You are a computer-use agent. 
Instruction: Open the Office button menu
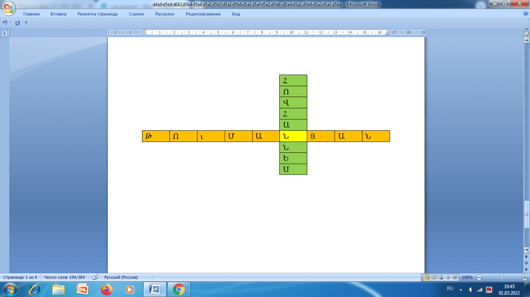[9, 9]
